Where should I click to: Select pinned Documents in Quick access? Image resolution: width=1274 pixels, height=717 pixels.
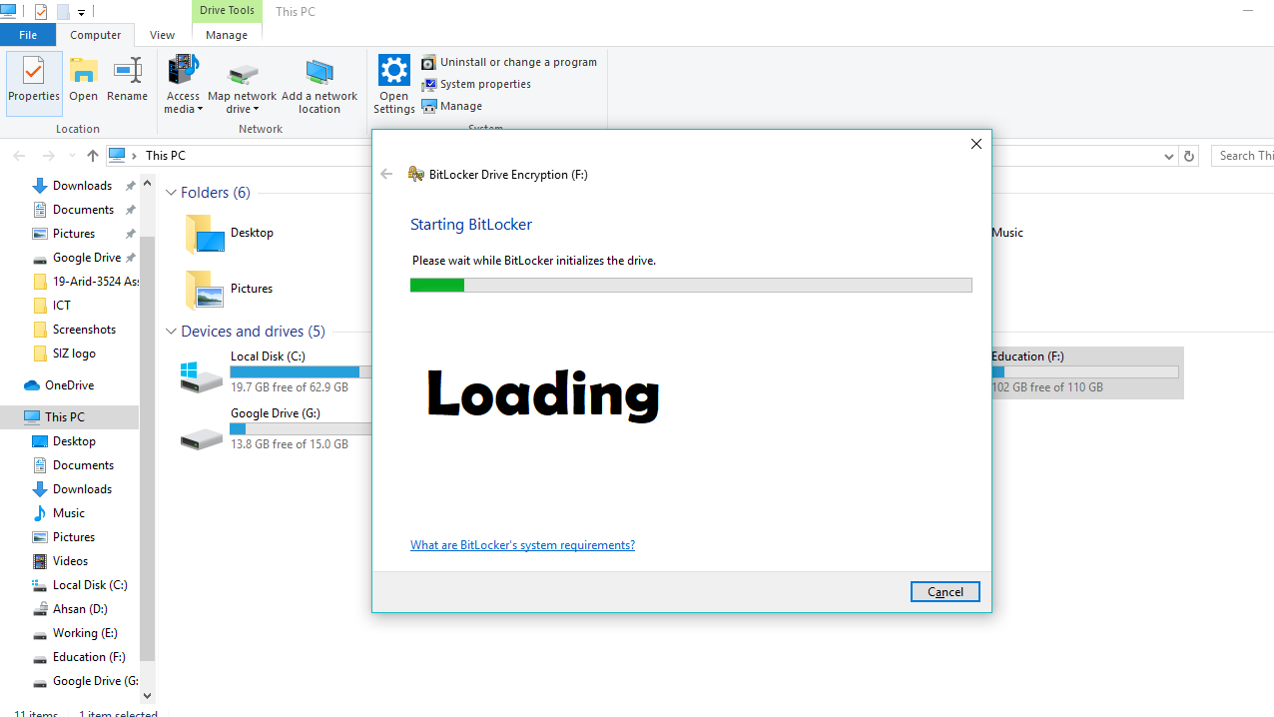[83, 210]
